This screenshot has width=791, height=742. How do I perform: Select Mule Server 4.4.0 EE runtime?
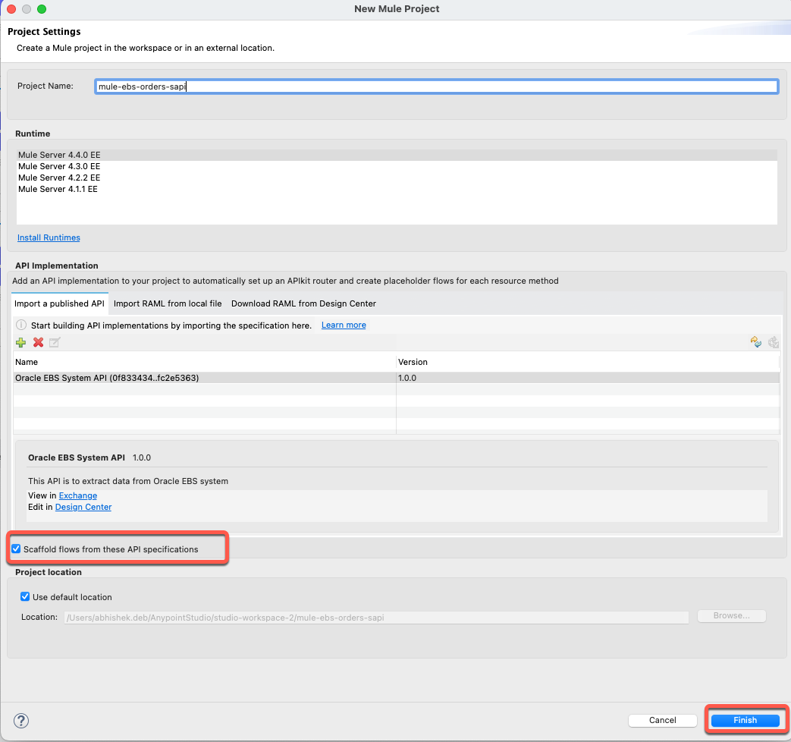click(397, 155)
